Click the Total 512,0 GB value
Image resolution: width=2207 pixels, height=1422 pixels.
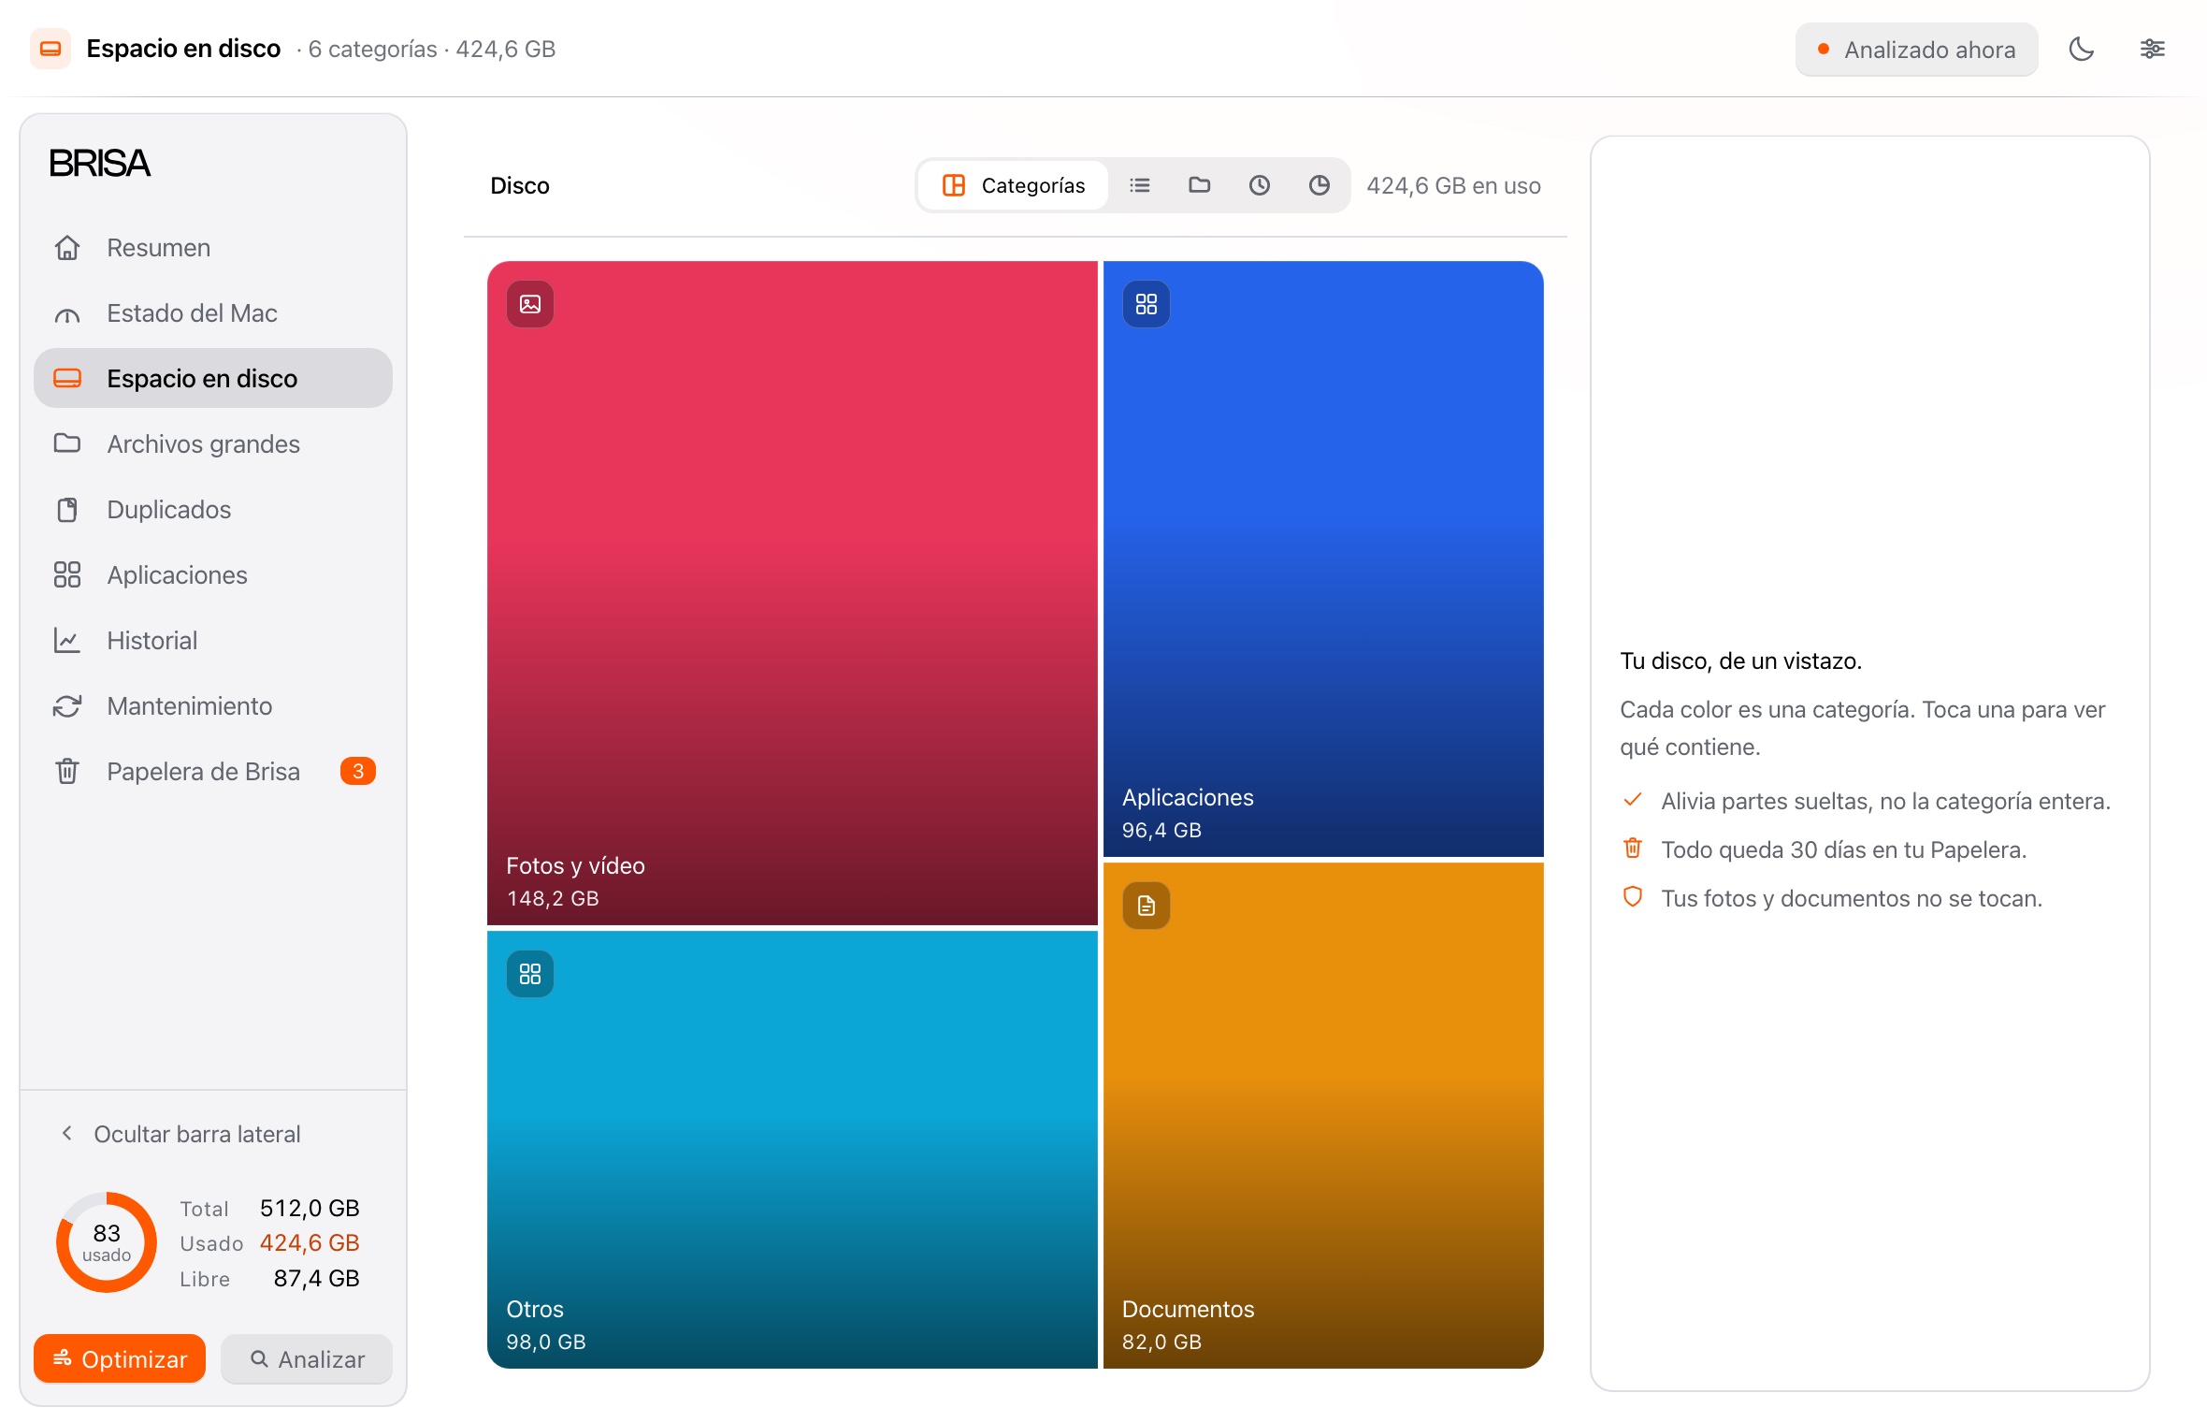click(x=310, y=1209)
